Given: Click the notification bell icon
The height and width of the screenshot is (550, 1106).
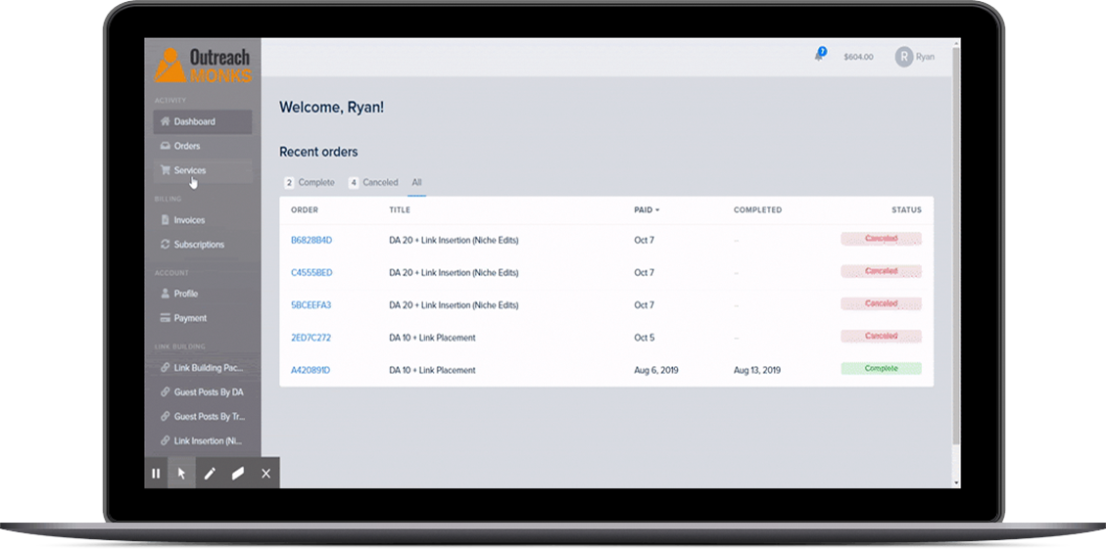Looking at the screenshot, I should click(819, 56).
